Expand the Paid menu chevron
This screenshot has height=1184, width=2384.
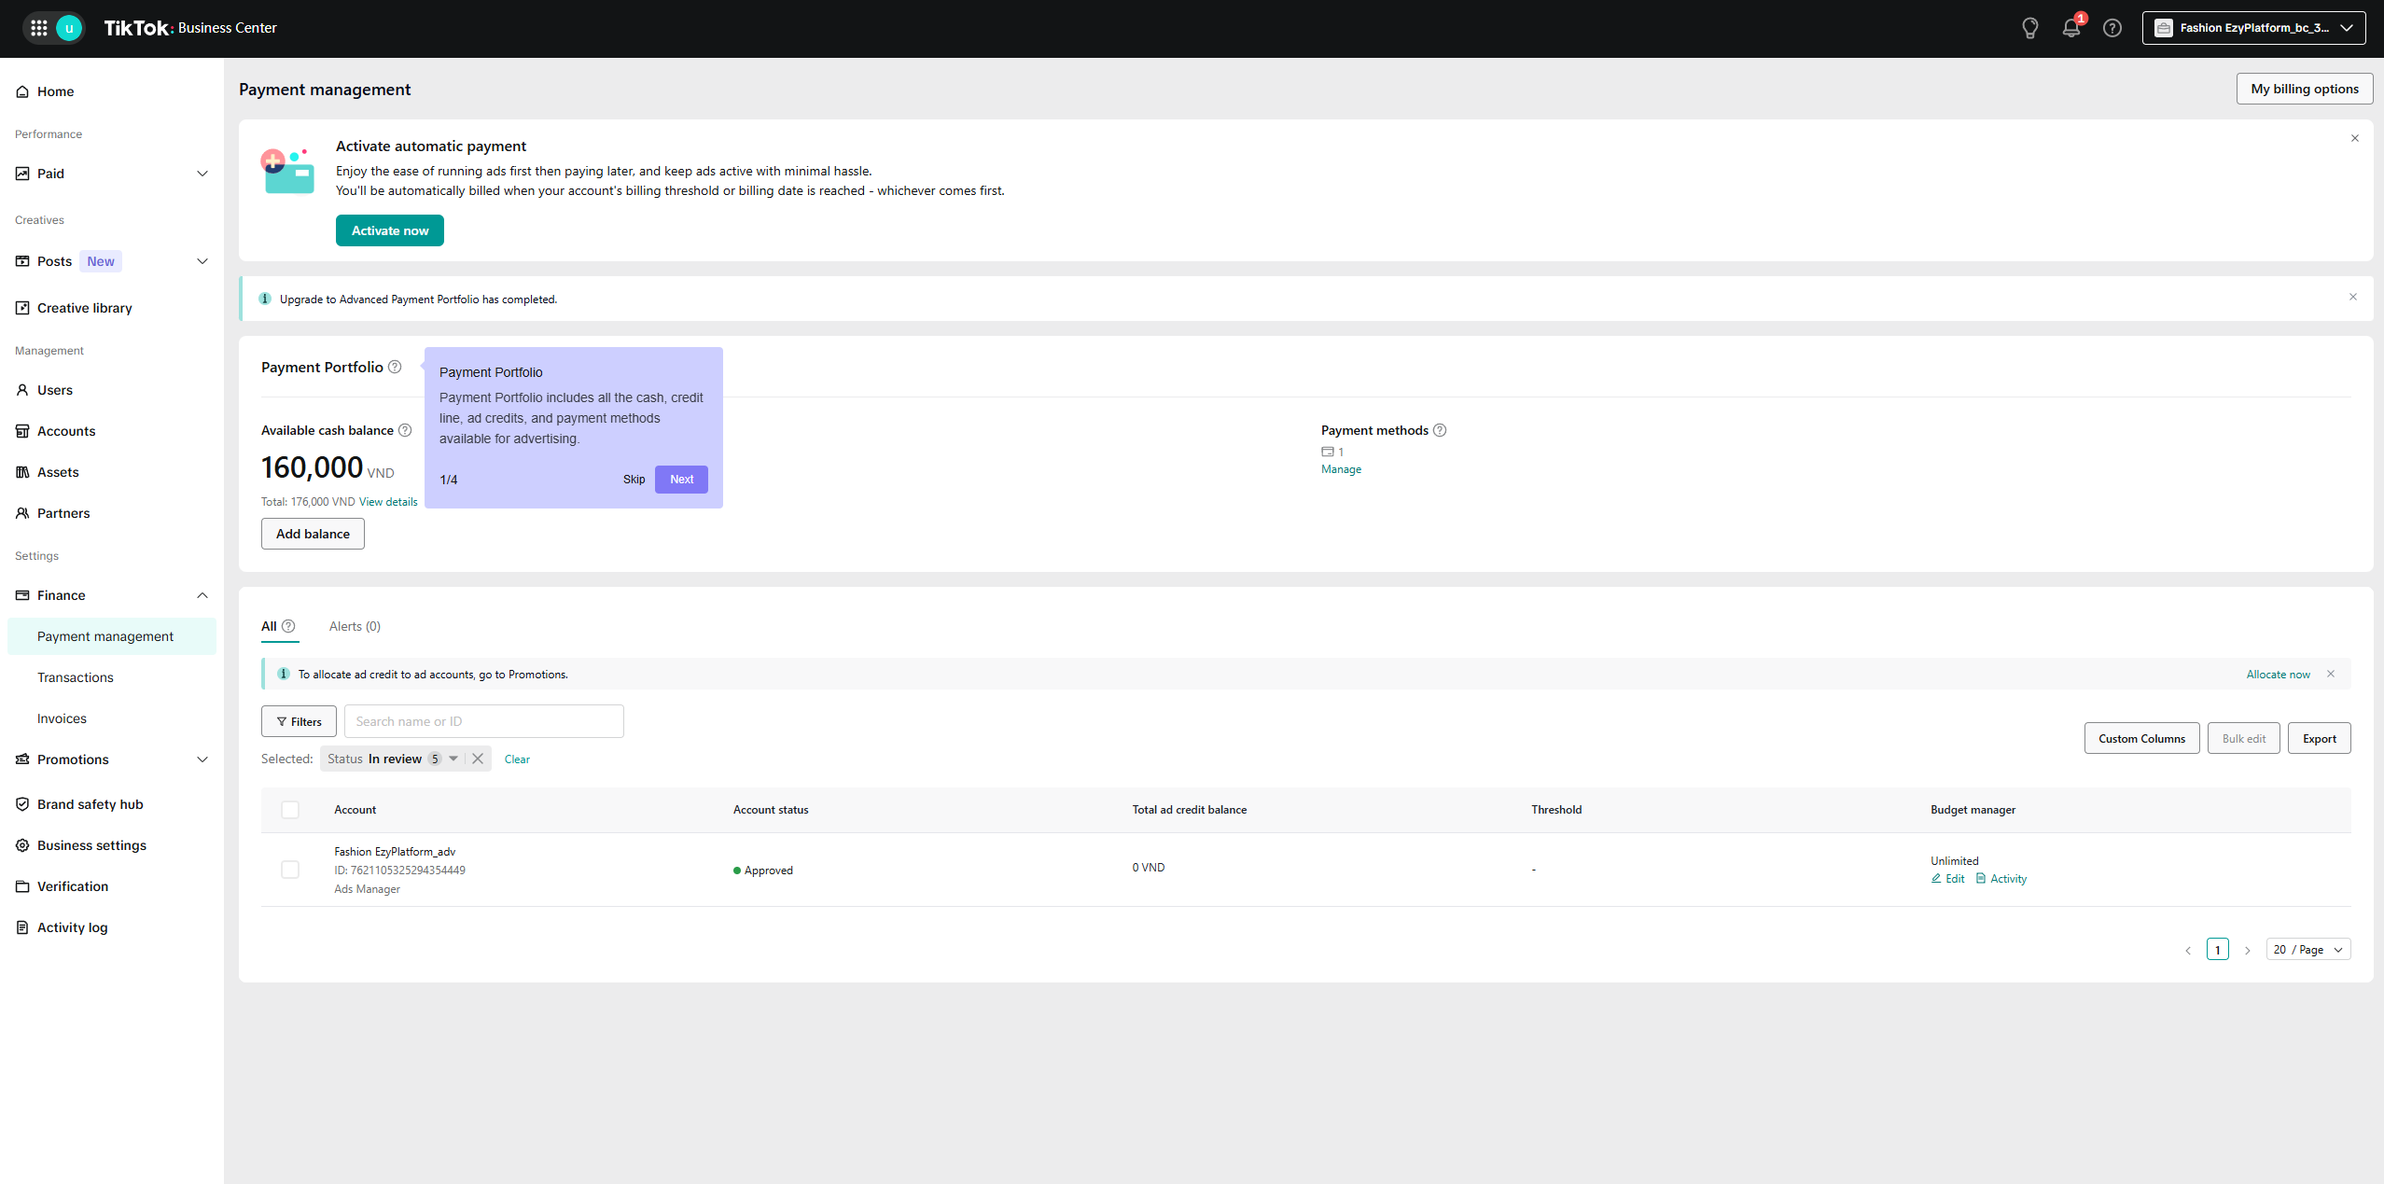202,174
